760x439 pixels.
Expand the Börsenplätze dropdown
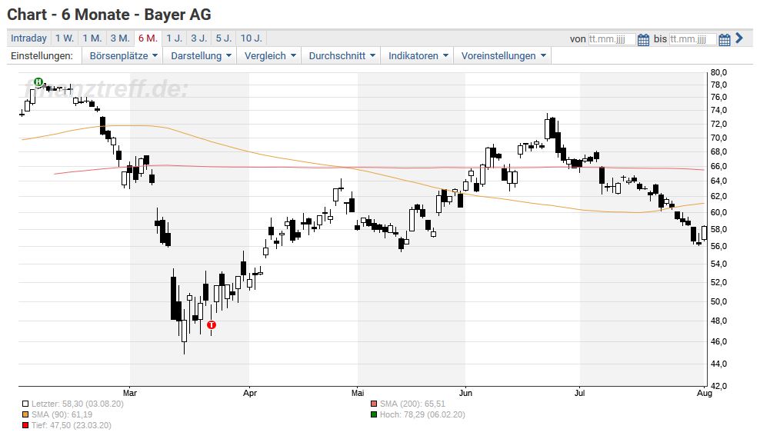[124, 55]
